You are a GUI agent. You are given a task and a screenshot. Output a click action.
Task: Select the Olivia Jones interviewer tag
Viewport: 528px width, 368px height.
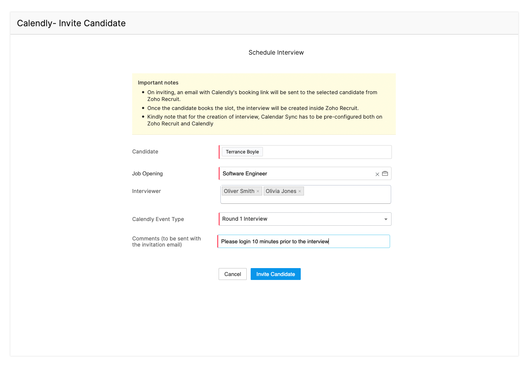(281, 191)
